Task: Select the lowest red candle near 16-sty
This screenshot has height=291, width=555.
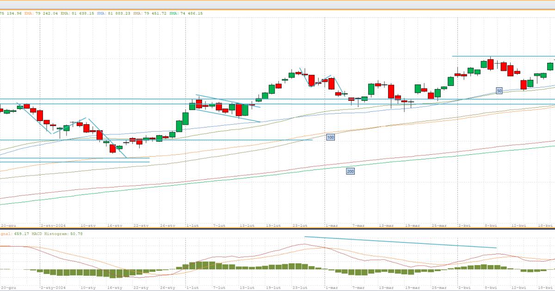Action: pos(112,148)
